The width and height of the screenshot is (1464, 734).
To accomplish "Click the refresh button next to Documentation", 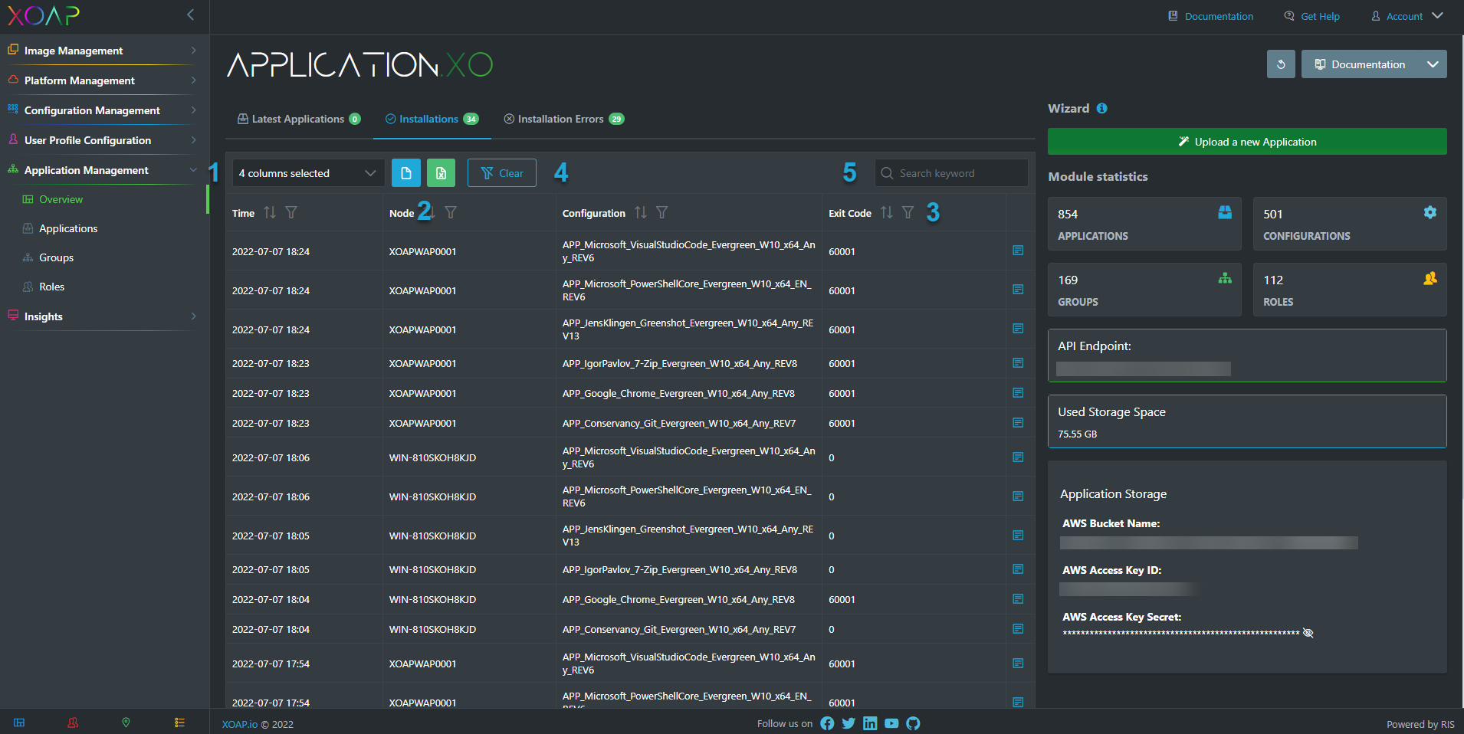I will click(x=1281, y=64).
